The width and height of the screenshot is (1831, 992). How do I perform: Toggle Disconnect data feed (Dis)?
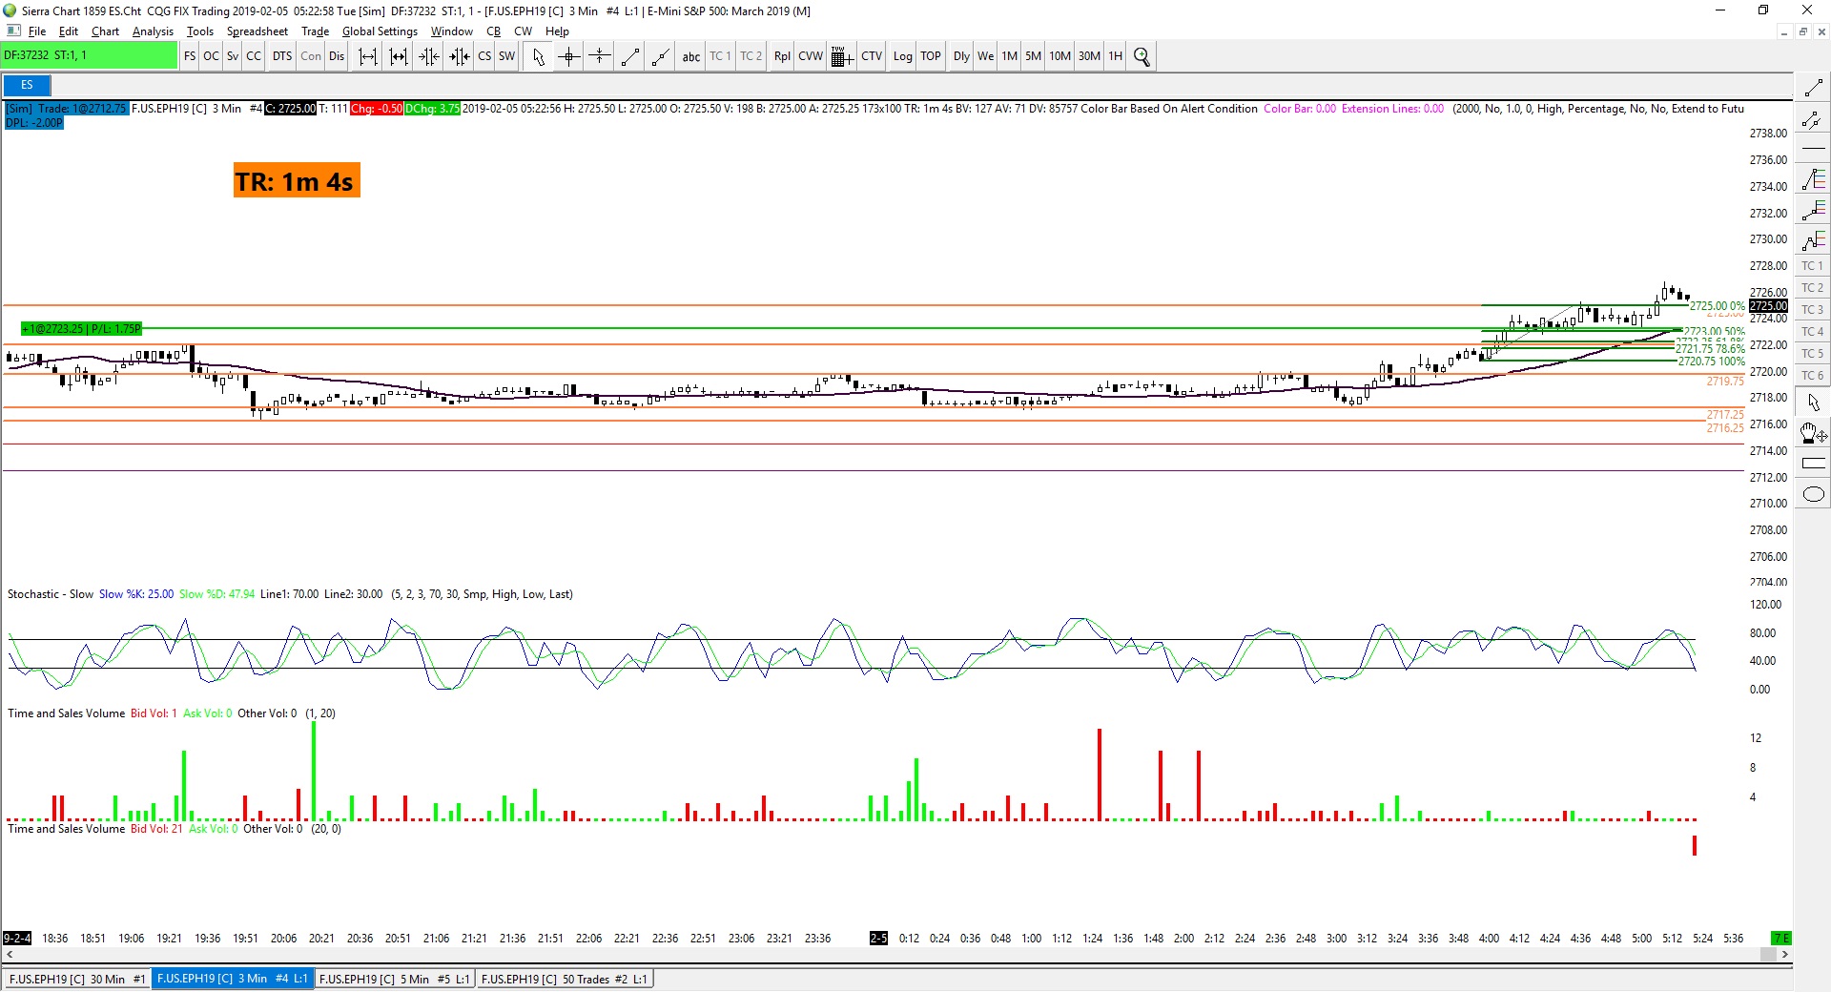tap(337, 56)
